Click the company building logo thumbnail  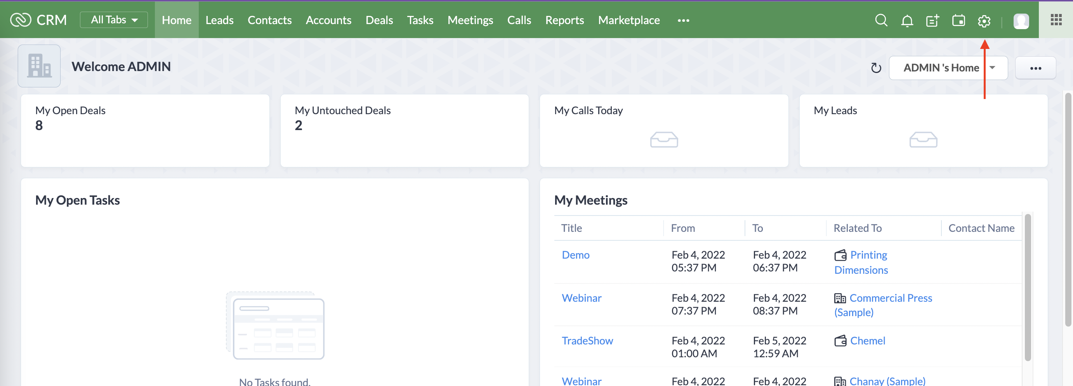tap(39, 66)
